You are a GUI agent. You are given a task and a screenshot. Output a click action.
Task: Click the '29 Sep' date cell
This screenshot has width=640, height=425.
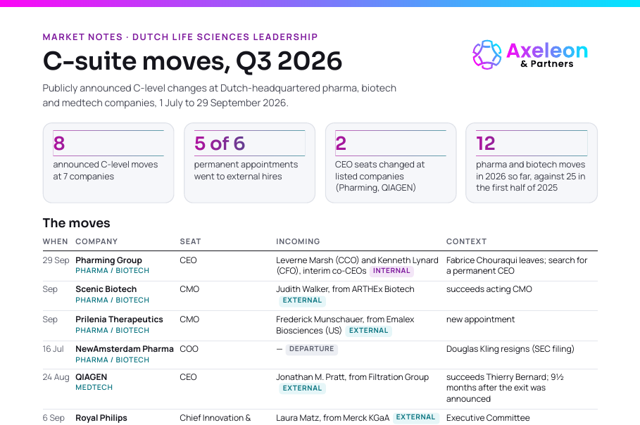point(56,260)
